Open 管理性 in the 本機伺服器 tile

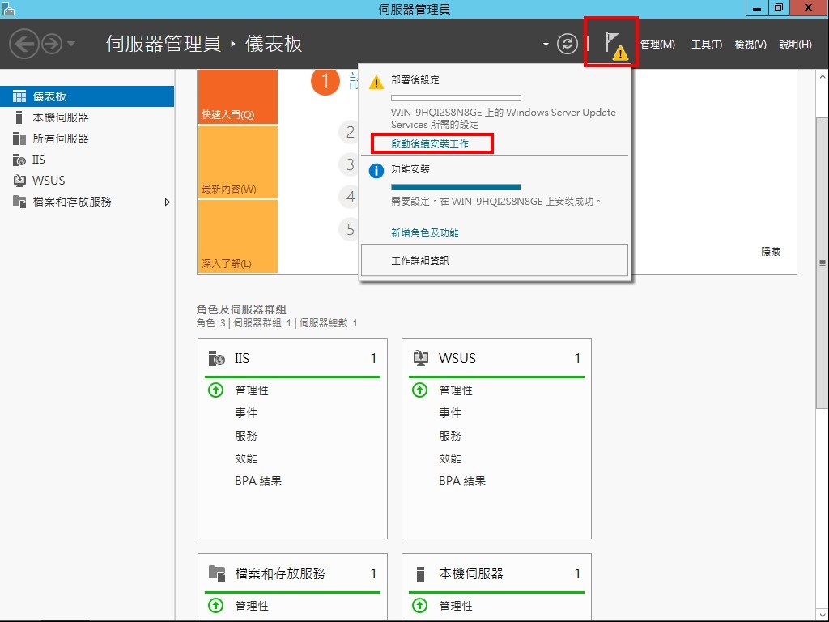coord(456,606)
